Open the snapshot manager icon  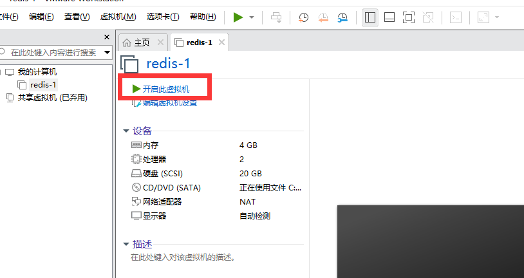tap(342, 17)
